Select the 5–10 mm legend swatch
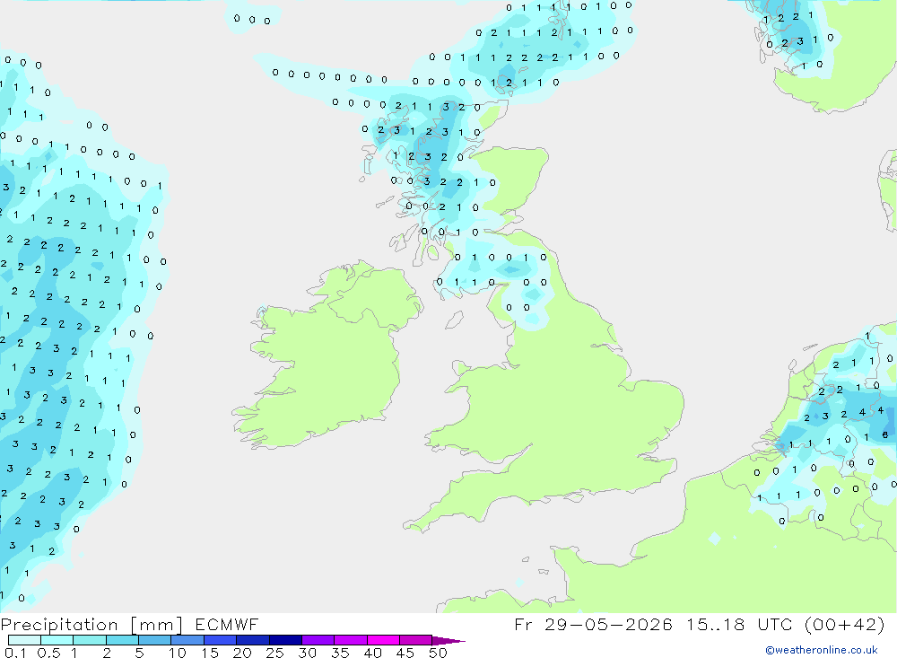The width and height of the screenshot is (897, 658). (154, 640)
